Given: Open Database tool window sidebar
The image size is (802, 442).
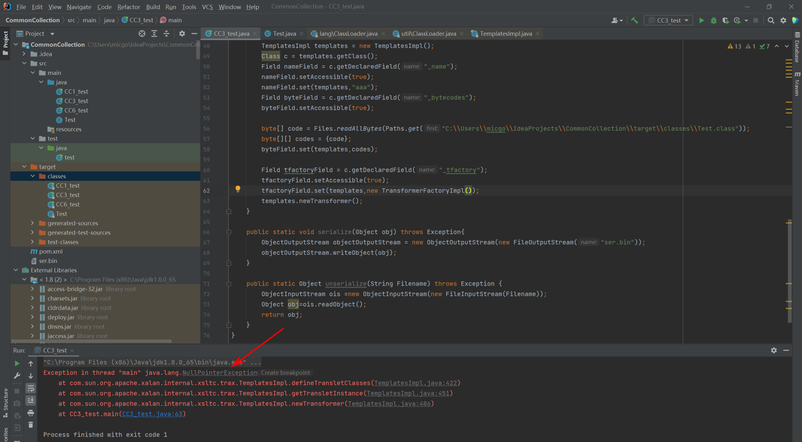Looking at the screenshot, I should [797, 47].
